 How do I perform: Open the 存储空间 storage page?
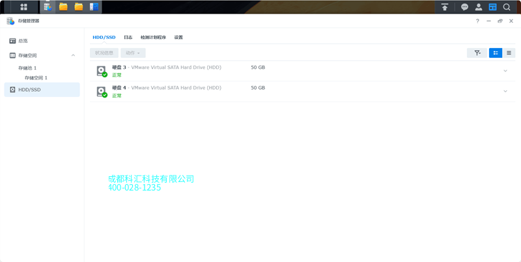click(27, 55)
